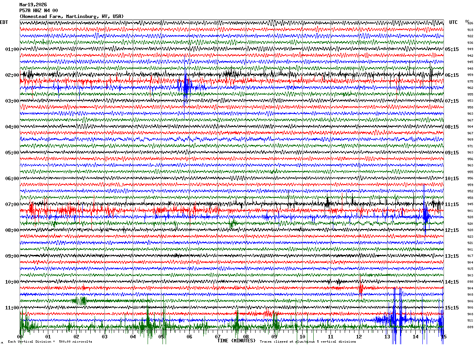The width and height of the screenshot is (475, 347).
Task: Click the 08:15 UTC time label
Action: click(x=452, y=127)
